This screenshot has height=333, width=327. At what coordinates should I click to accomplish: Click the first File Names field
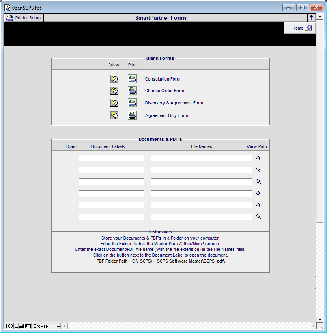tap(201, 158)
